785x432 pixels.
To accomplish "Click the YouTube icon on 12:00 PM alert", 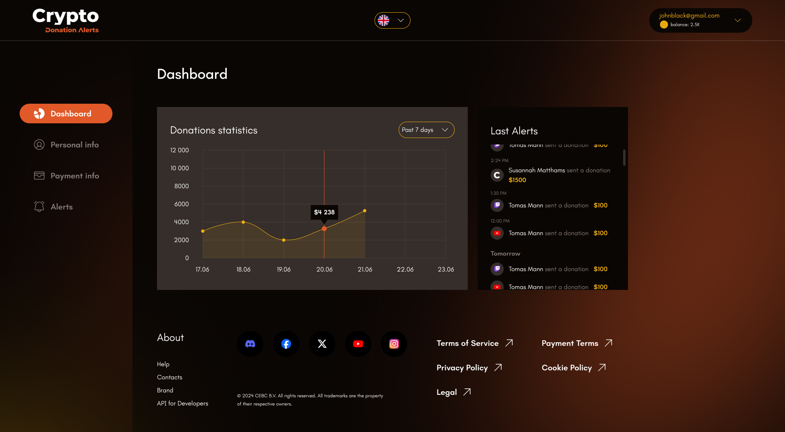I will point(497,233).
